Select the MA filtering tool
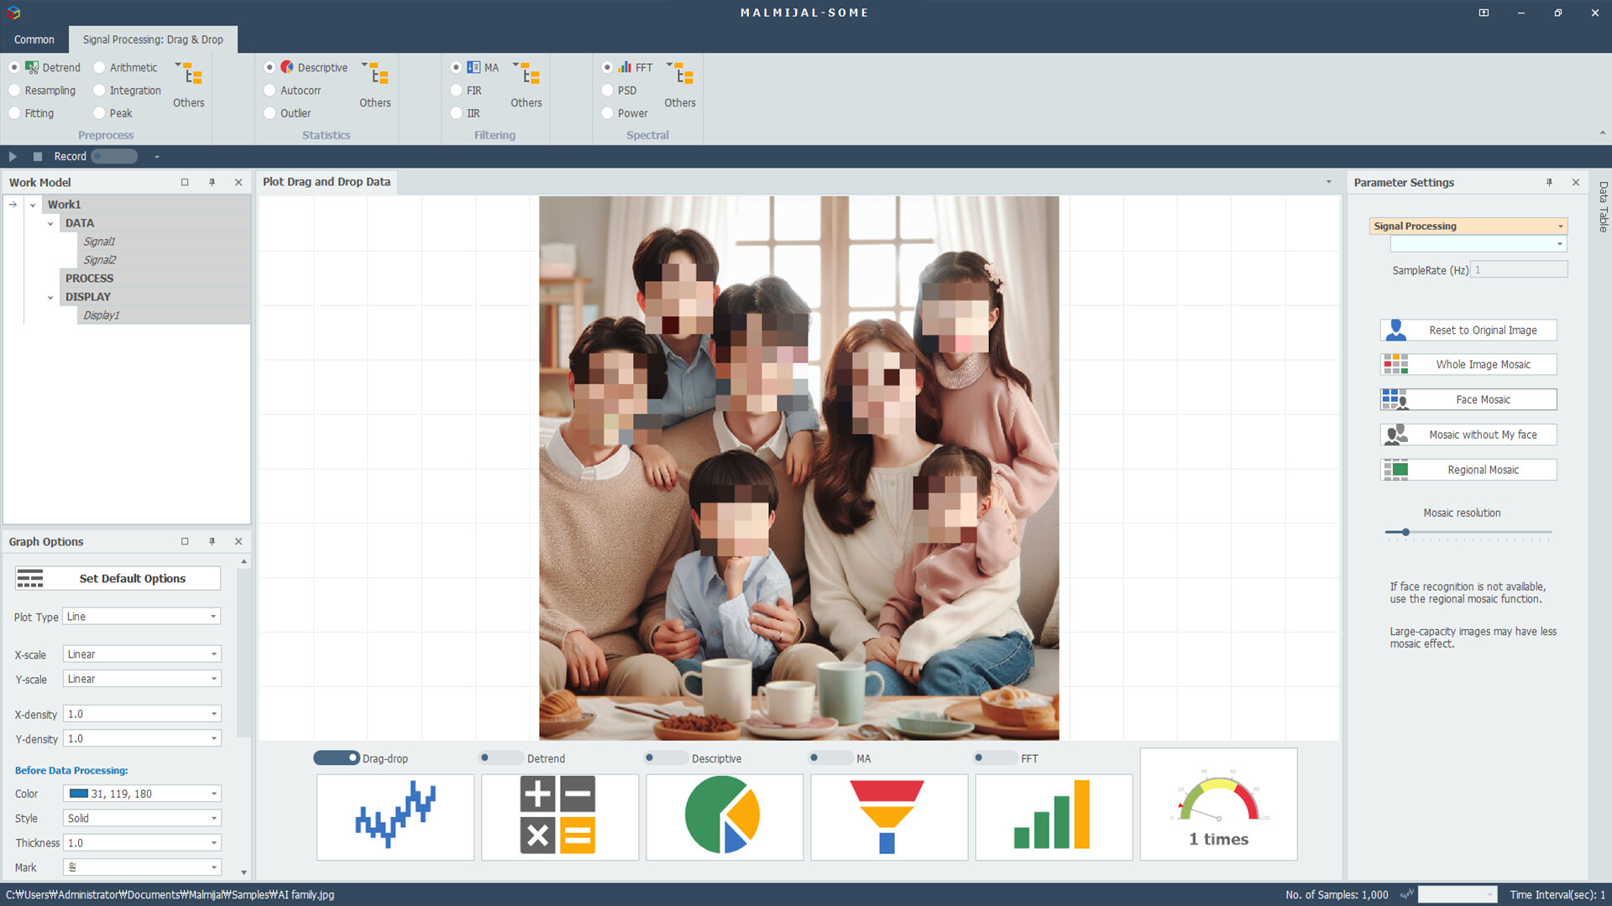Viewport: 1612px width, 906px height. coord(456,67)
